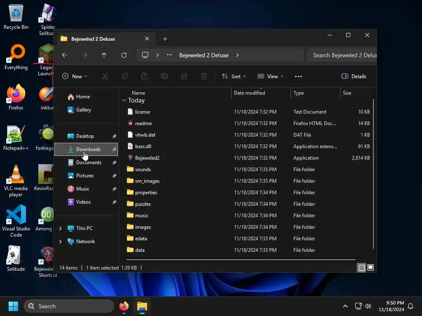The width and height of the screenshot is (422, 316).
Task: Click the Copy icon in toolbar
Action: click(x=125, y=76)
